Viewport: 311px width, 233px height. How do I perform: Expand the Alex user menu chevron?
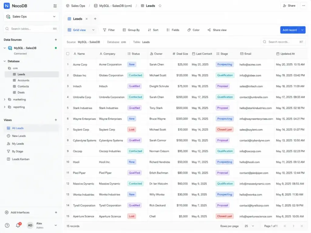point(56,225)
